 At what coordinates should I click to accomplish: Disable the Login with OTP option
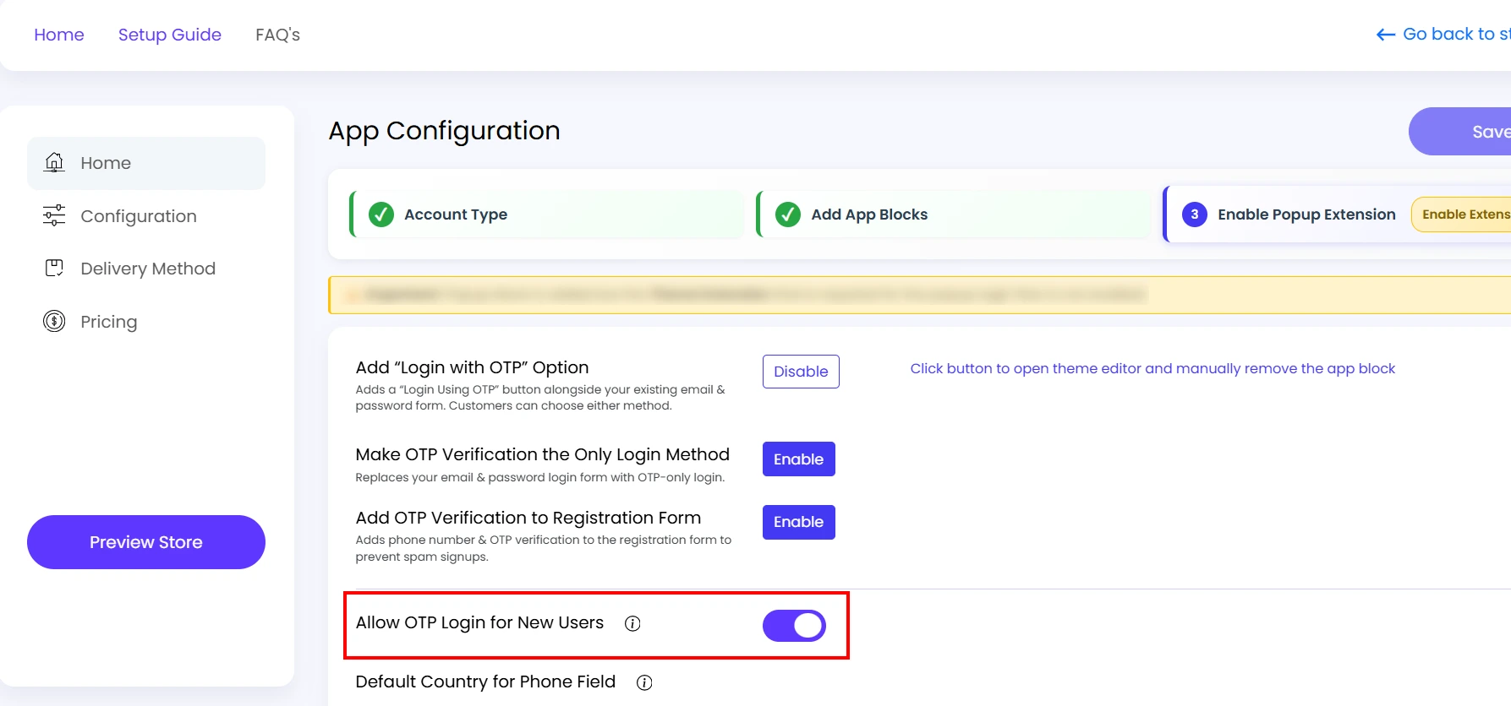[800, 372]
